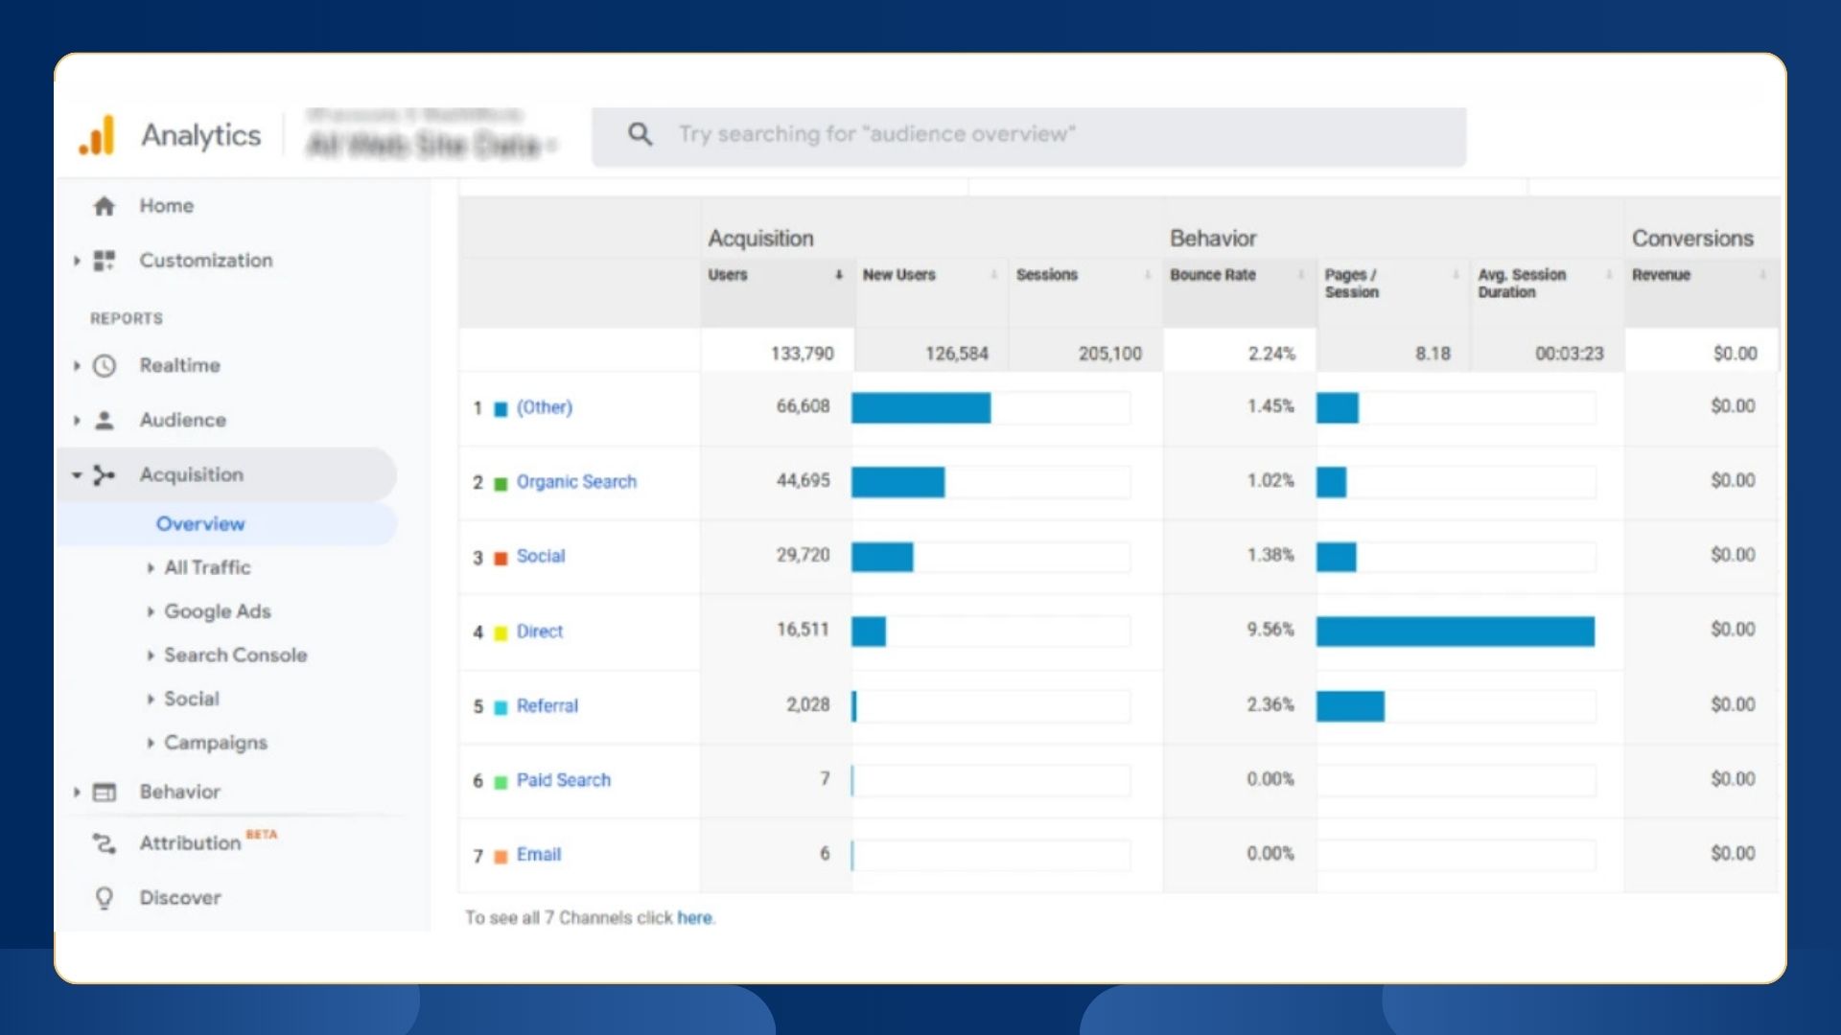The width and height of the screenshot is (1841, 1035).
Task: Click the green swatch beside Organic Search
Action: click(501, 484)
